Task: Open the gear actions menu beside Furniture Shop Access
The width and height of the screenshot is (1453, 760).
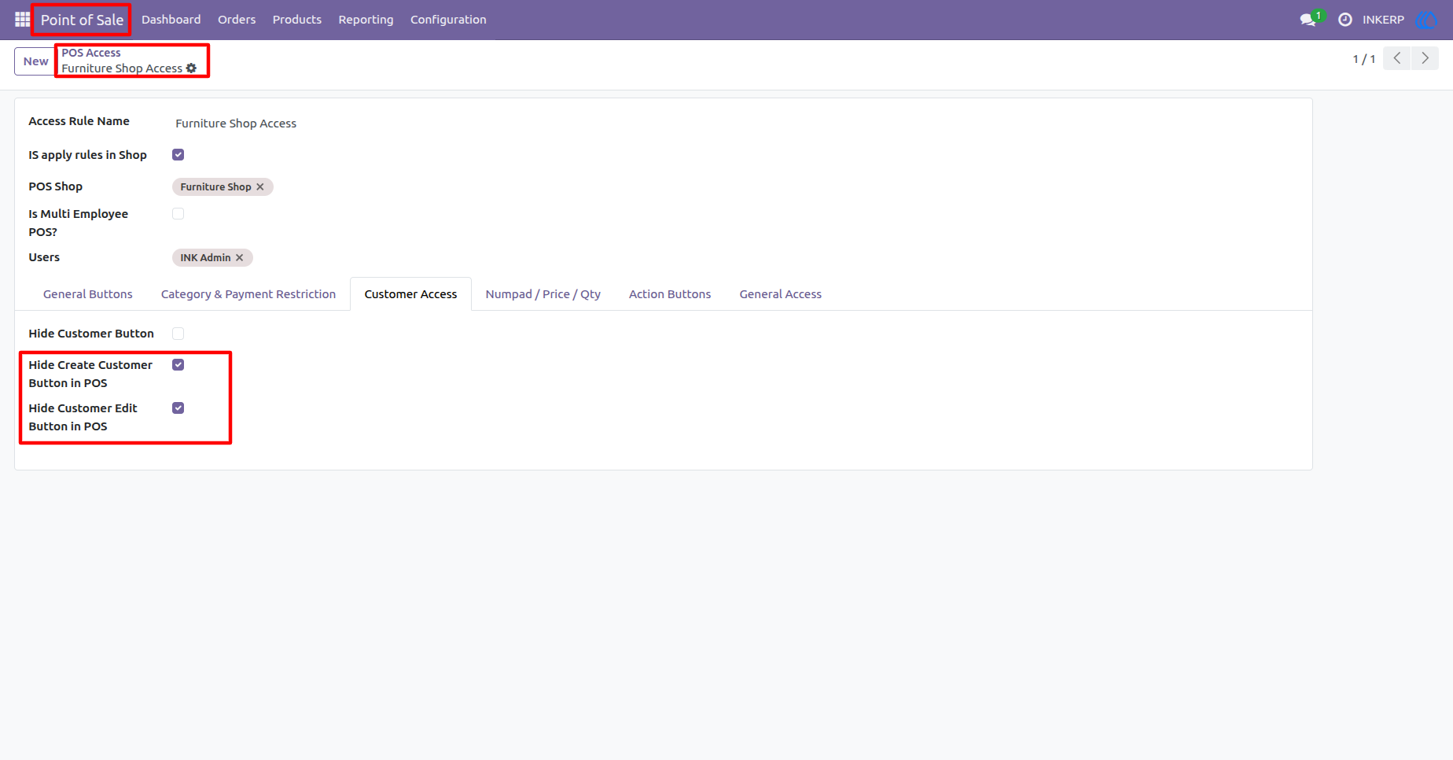Action: (191, 68)
